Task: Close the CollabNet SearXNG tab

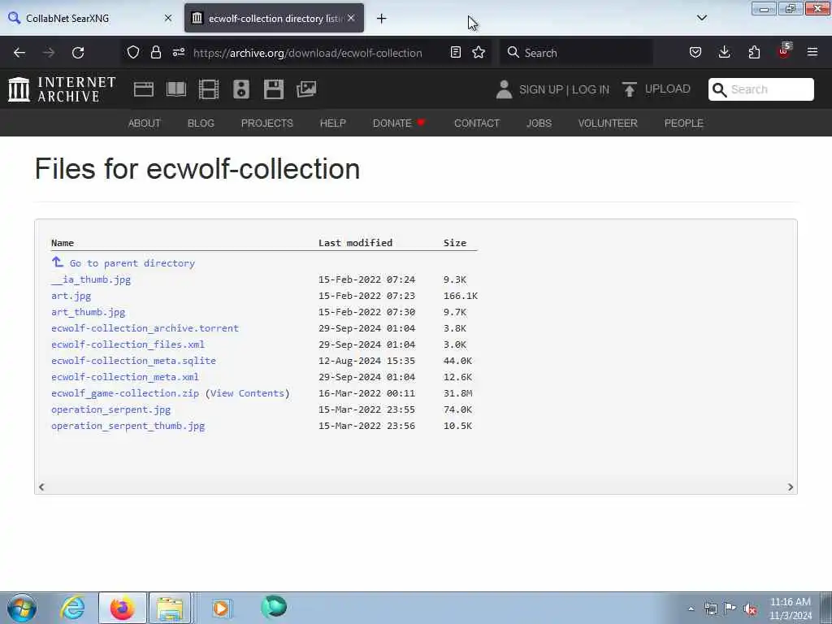Action: click(x=168, y=18)
